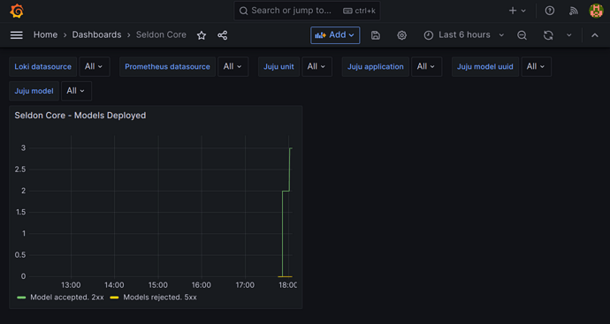The width and height of the screenshot is (610, 324).
Task: Star the Seldon Core dashboard
Action: pos(202,35)
